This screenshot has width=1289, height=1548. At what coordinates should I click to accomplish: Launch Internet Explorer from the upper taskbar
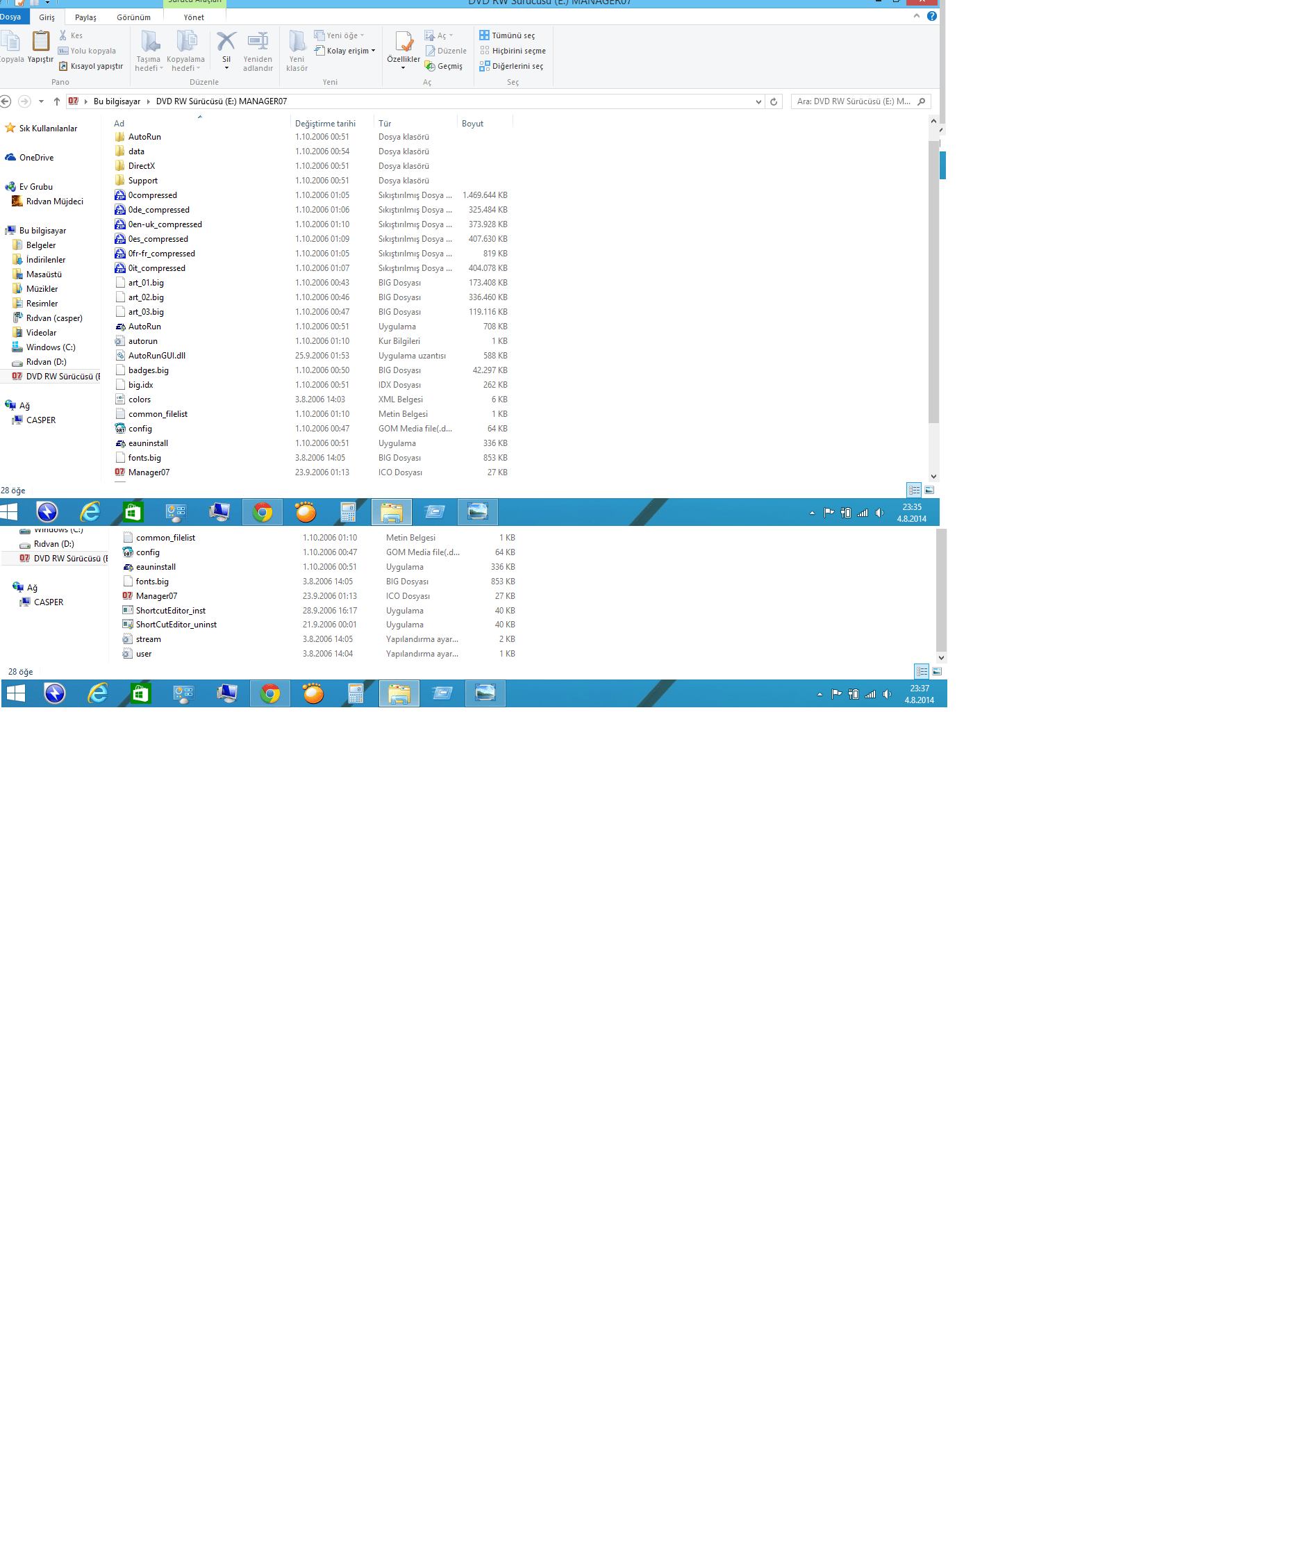tap(90, 512)
